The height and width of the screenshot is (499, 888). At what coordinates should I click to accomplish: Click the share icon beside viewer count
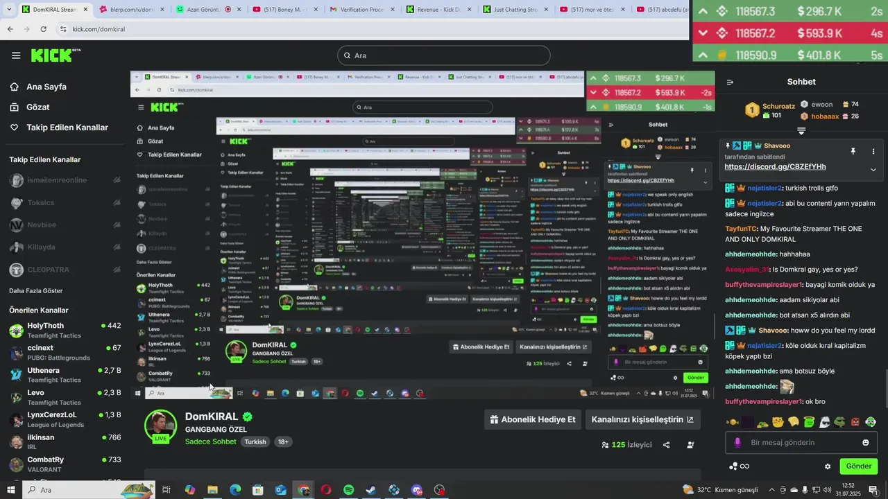[x=667, y=445]
